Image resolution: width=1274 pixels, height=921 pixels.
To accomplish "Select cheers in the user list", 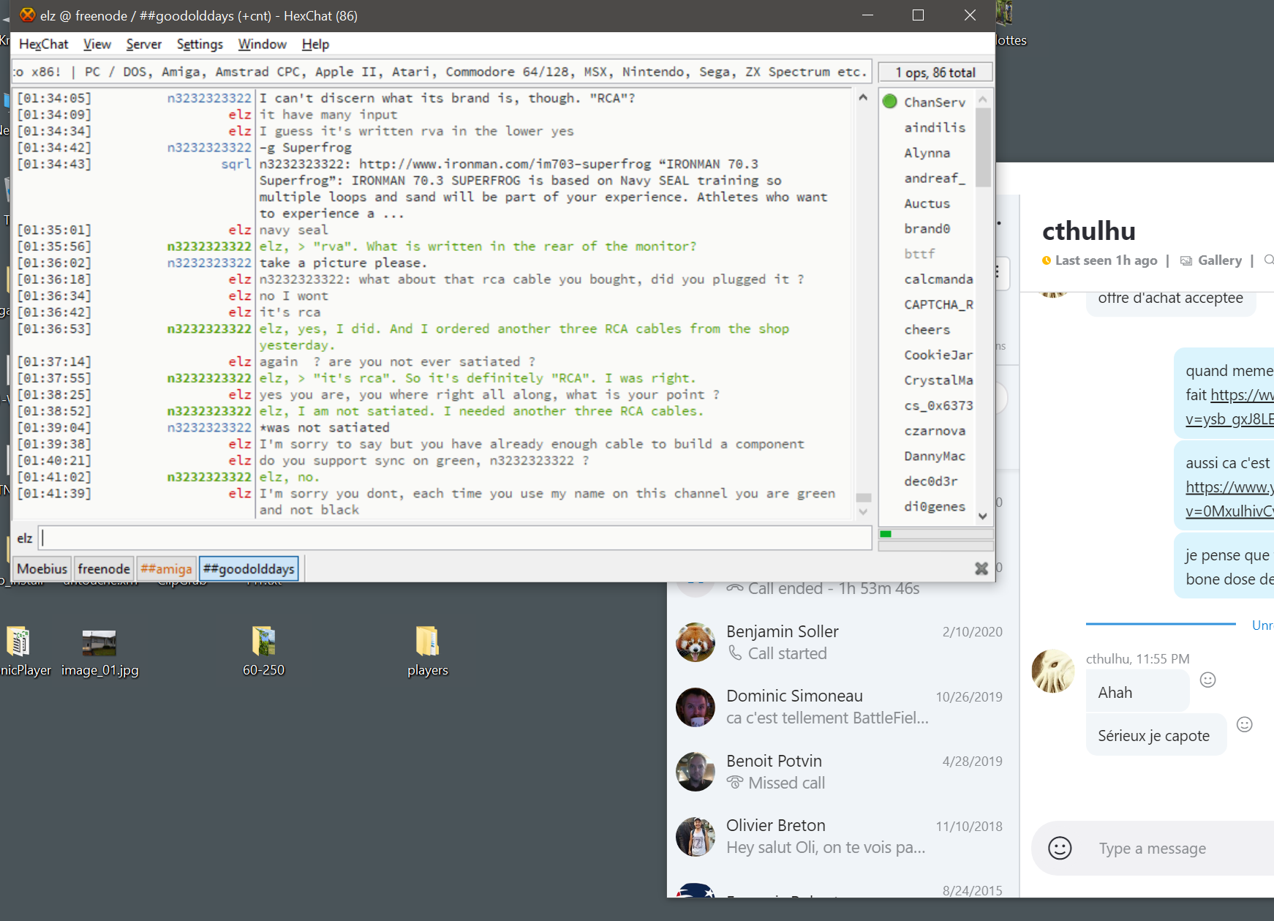I will (x=927, y=329).
